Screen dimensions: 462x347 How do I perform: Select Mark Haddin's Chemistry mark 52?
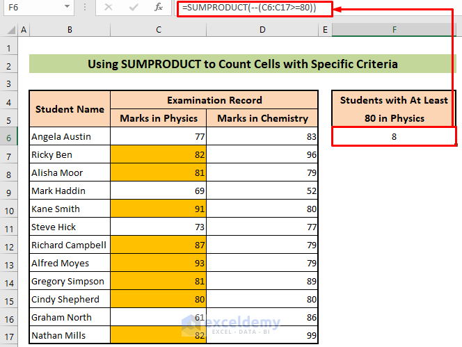[262, 191]
